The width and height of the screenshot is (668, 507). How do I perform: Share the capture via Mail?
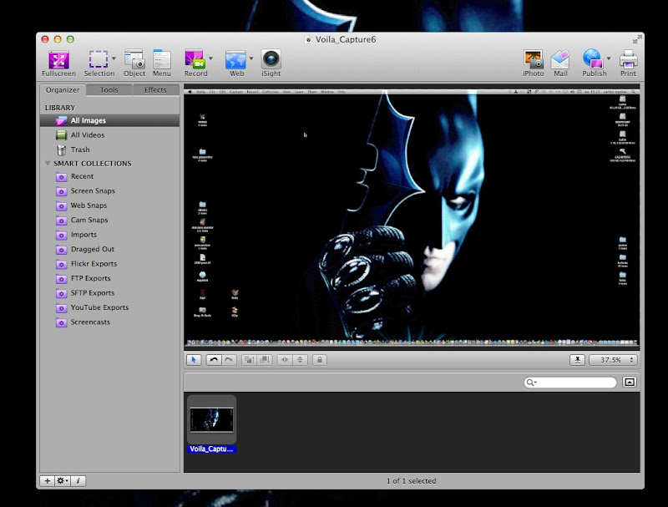pyautogui.click(x=559, y=60)
